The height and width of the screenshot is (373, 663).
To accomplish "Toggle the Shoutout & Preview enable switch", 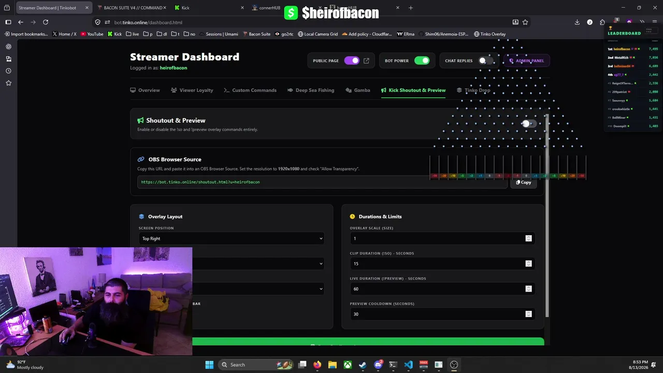I will click(529, 124).
